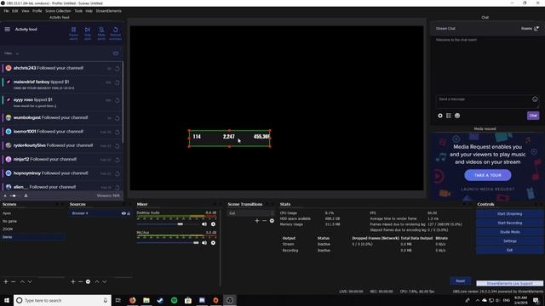This screenshot has height=306, width=545.
Task: Expand the Filter dropdown in Activity feed
Action: 11,54
